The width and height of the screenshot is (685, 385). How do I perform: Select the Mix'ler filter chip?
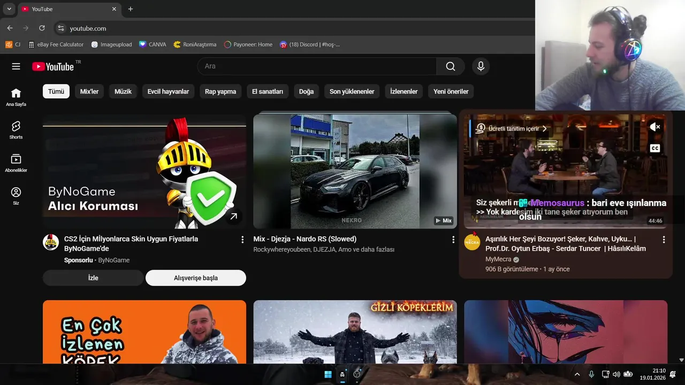[x=89, y=91]
